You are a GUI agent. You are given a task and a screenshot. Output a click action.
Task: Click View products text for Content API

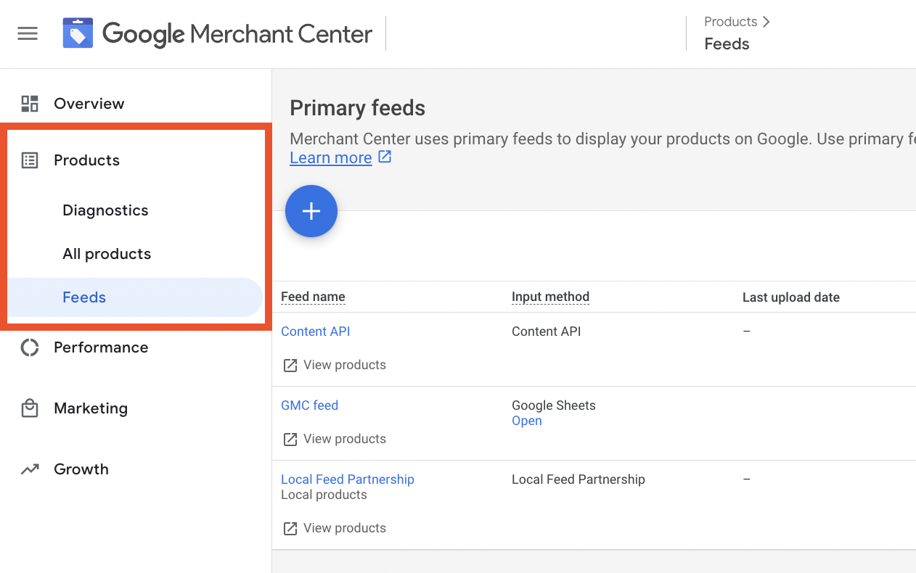point(345,365)
